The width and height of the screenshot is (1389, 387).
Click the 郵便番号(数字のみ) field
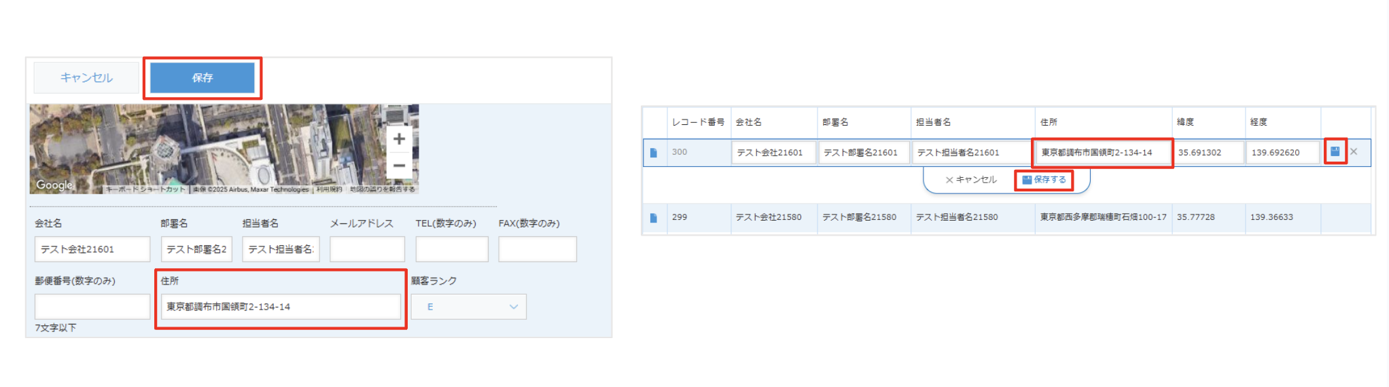(x=92, y=307)
